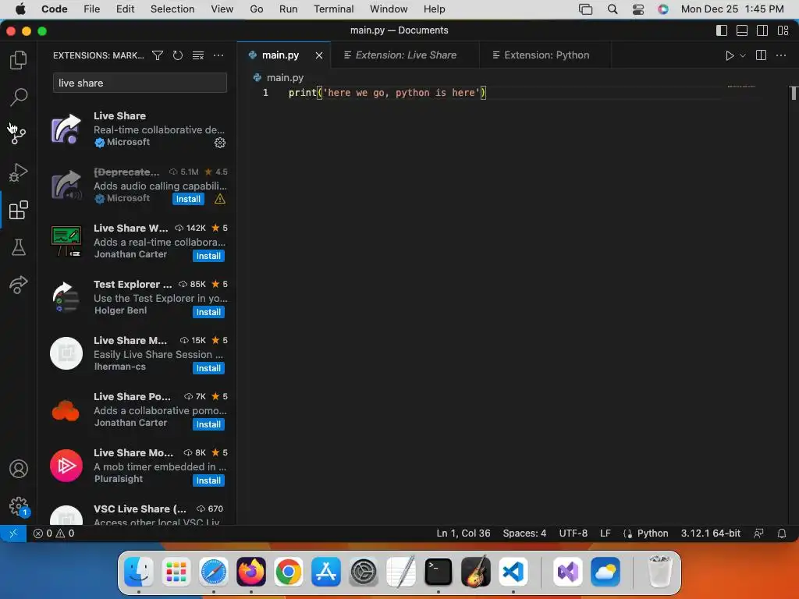
Task: Clear extensions search results
Action: click(x=197, y=55)
